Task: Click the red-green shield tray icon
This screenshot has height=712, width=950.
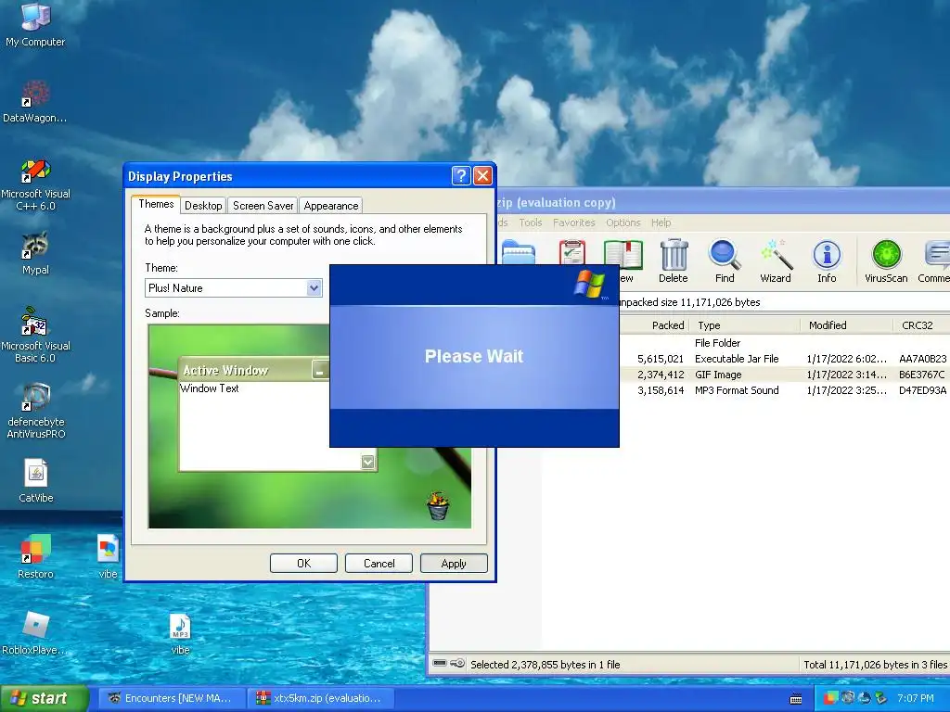Action: pos(830,698)
